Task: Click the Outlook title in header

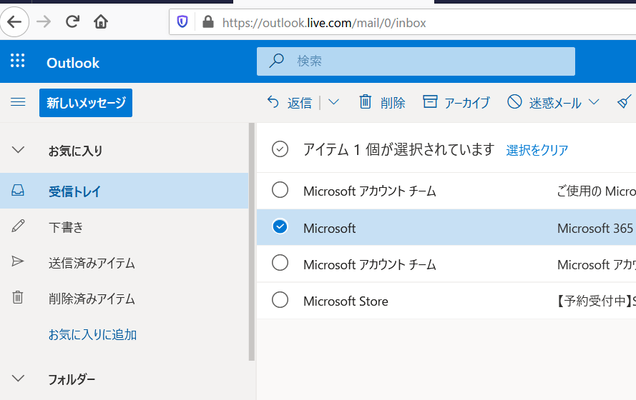Action: (73, 63)
